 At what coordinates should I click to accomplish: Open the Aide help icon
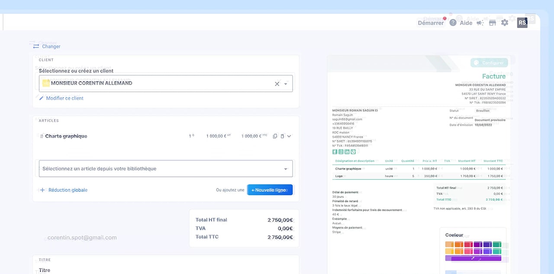(x=453, y=23)
